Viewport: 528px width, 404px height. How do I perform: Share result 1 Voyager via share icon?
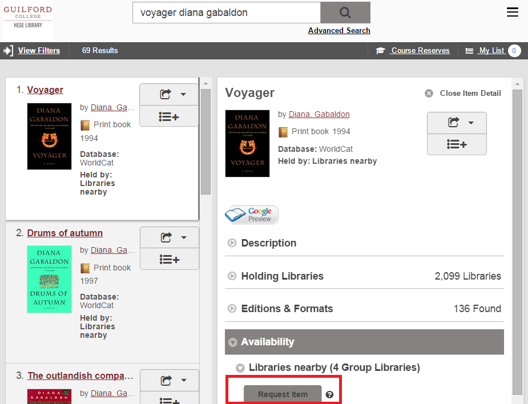[166, 94]
